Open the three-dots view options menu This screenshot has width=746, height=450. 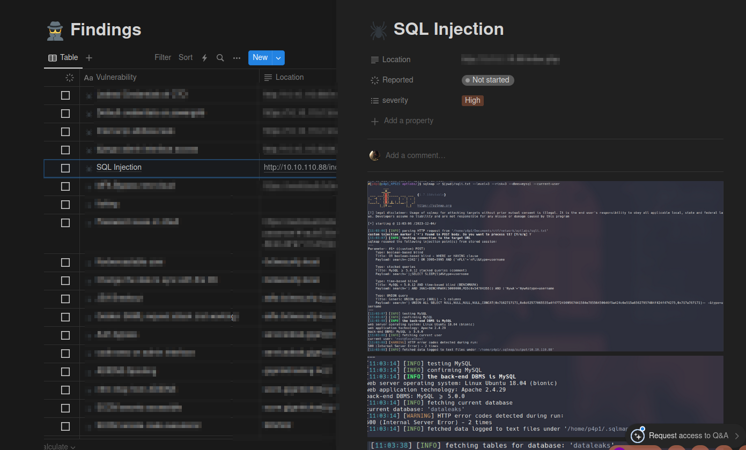coord(237,58)
